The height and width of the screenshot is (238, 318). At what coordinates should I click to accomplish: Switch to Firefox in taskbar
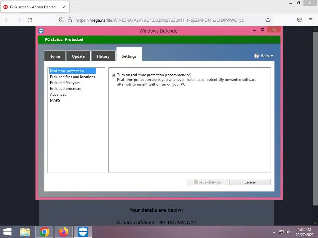click(64, 232)
